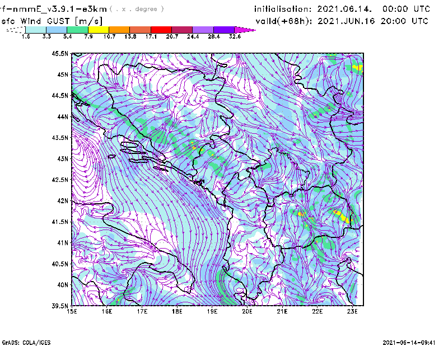The image size is (448, 346).
Task: Click the '( . x . degree )' text
Action: [x=137, y=9]
